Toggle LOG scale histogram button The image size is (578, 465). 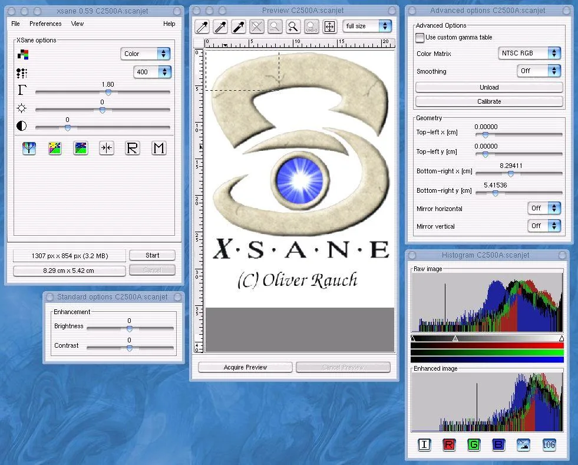(549, 445)
